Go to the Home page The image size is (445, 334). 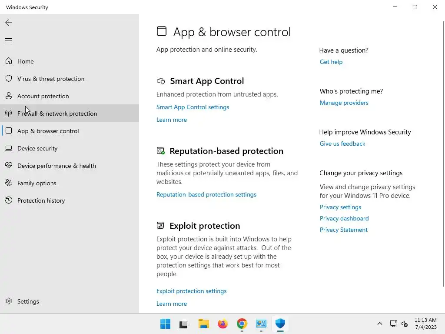tap(70, 61)
